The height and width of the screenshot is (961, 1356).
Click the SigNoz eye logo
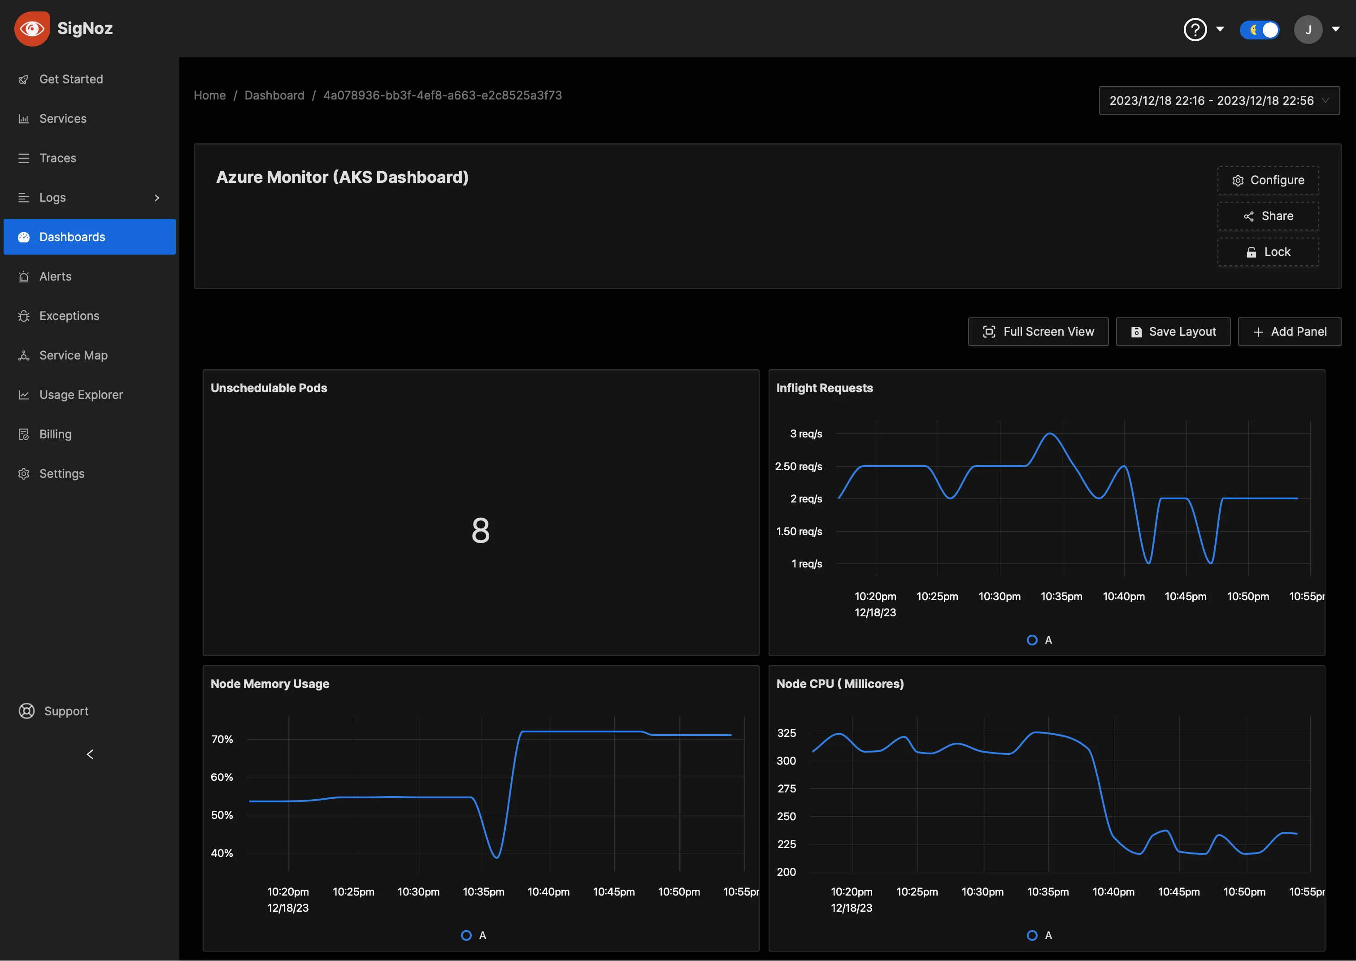[x=32, y=28]
